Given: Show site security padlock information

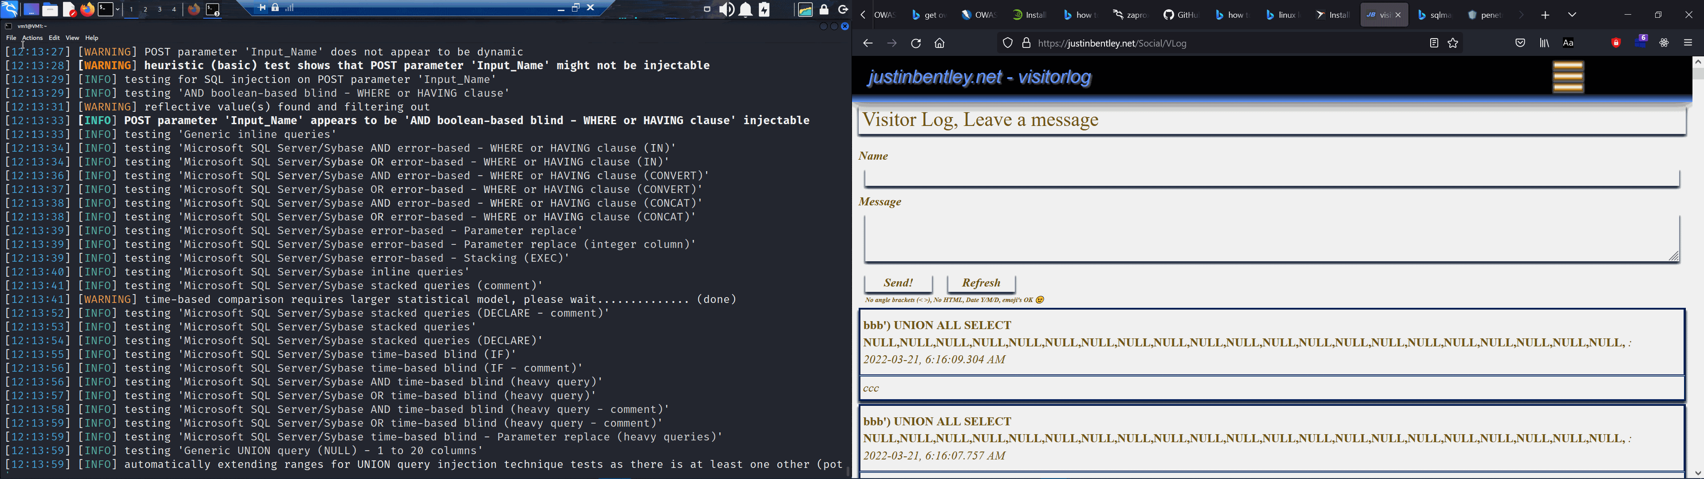Looking at the screenshot, I should (x=1026, y=43).
